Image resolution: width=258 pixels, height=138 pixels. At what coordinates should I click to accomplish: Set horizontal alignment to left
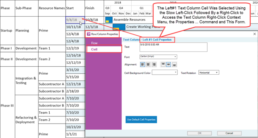[x=143, y=64]
